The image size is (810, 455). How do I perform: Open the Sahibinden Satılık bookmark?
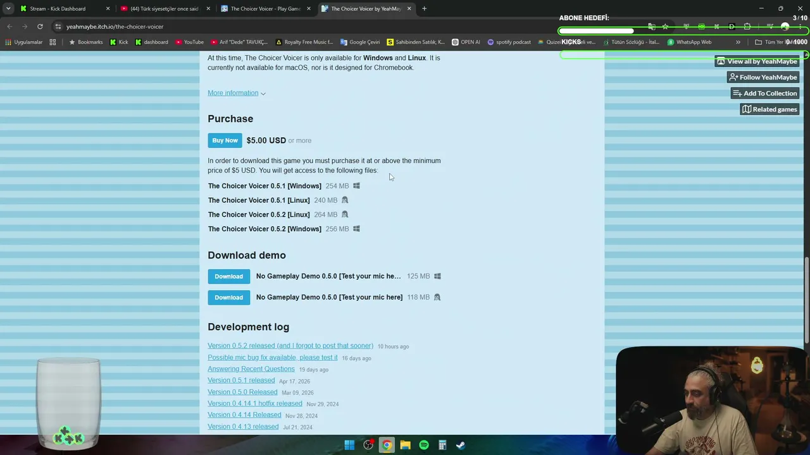click(x=416, y=42)
